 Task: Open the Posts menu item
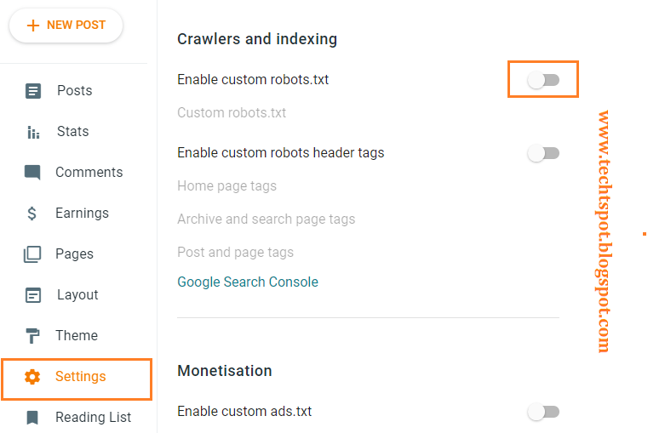(74, 91)
